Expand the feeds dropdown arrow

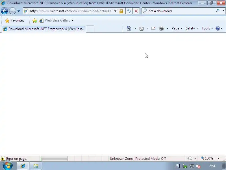pos(148,28)
